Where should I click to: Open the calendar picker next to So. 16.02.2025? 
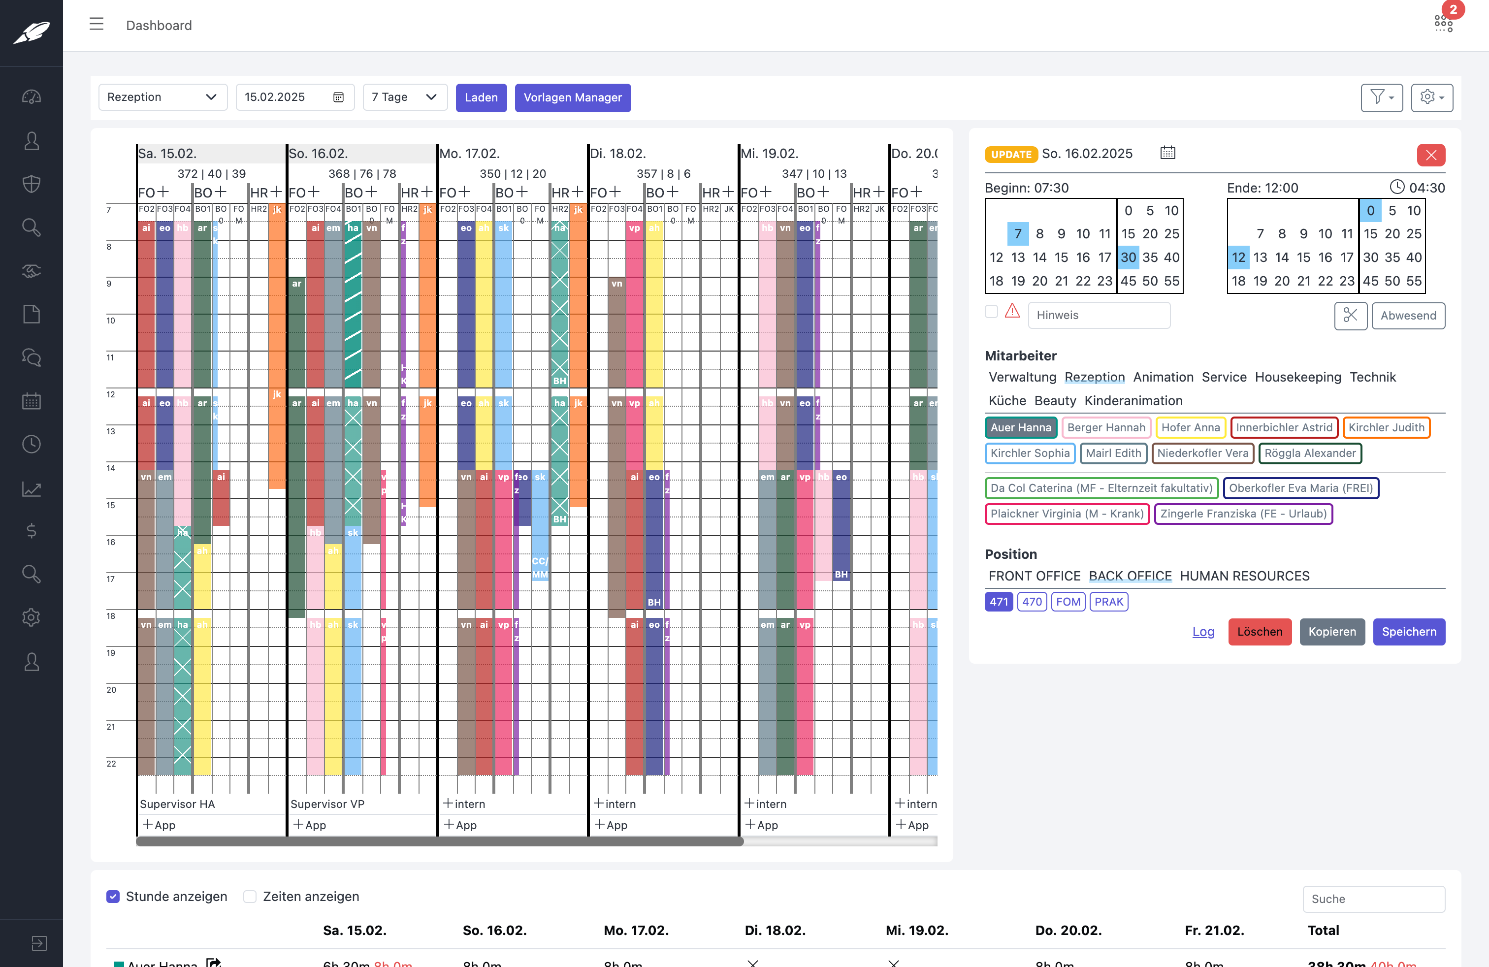click(1167, 153)
